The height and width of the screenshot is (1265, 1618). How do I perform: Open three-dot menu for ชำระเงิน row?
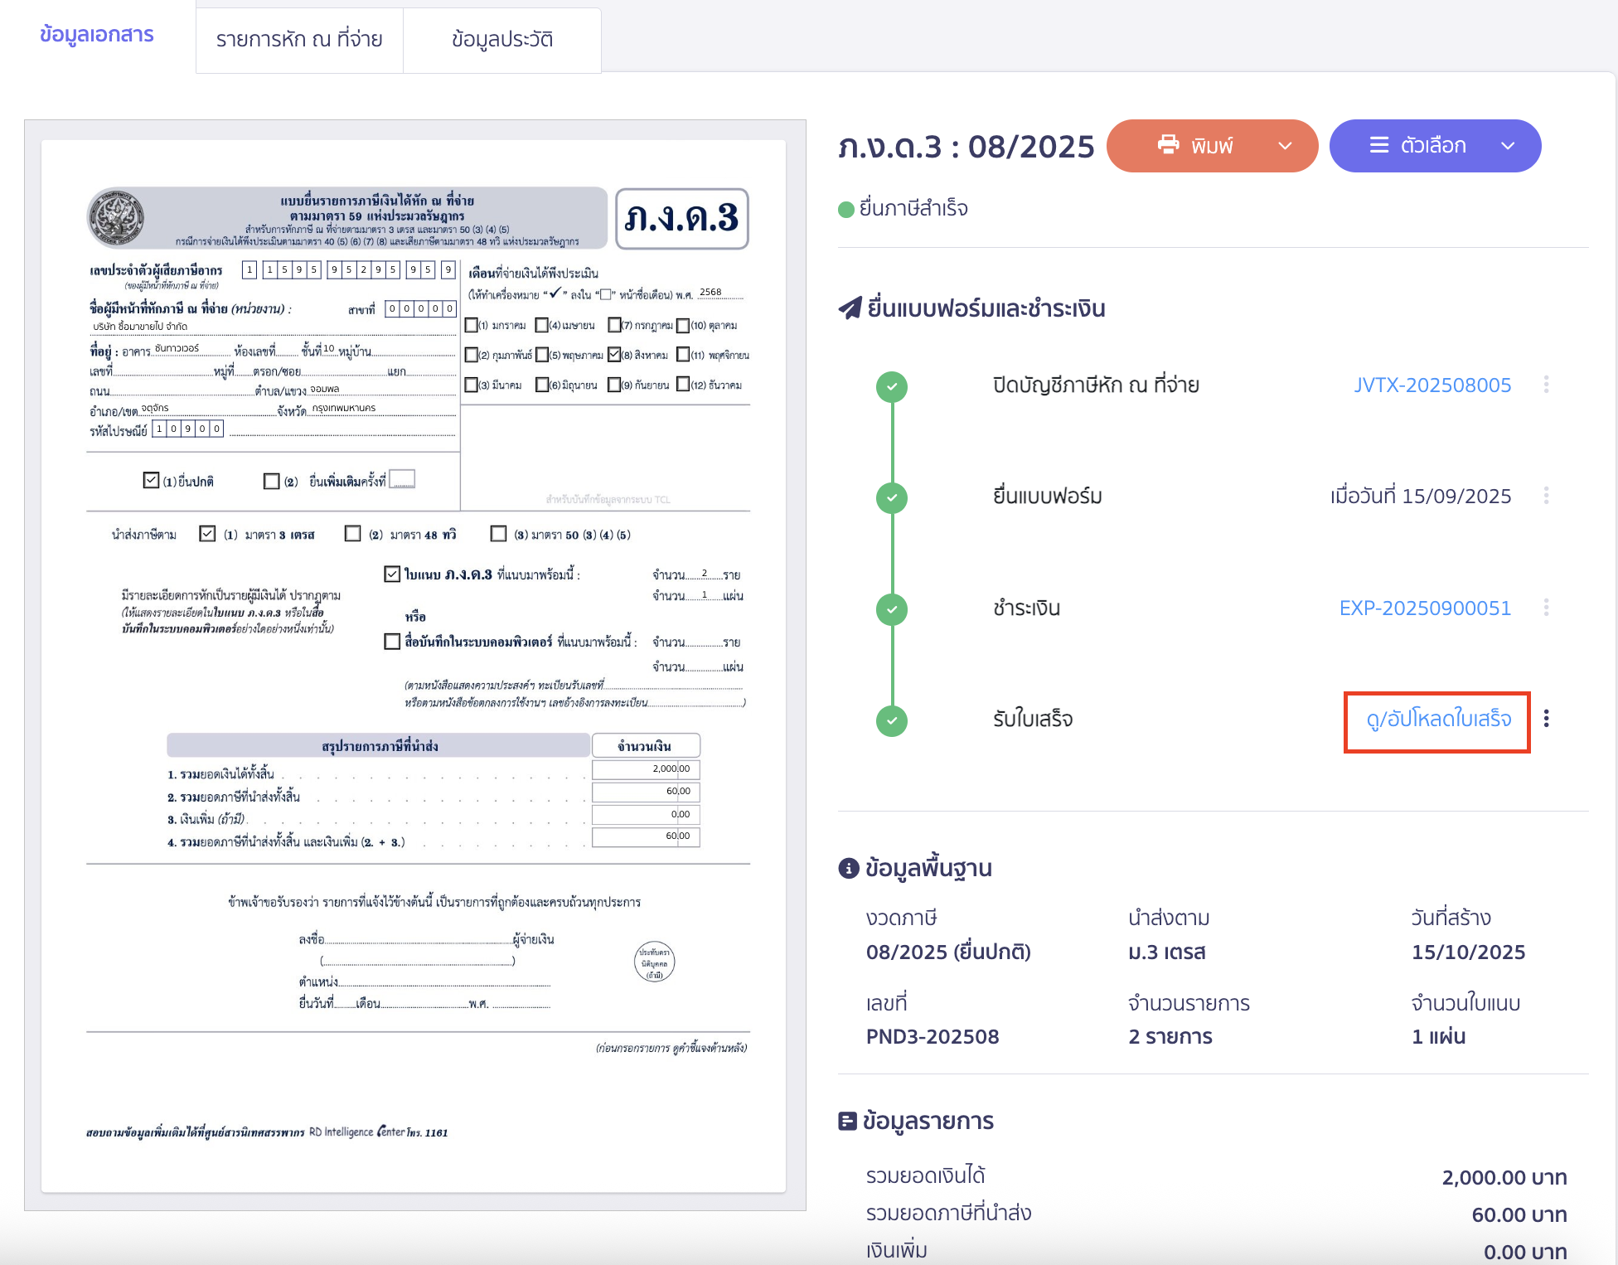1546,608
